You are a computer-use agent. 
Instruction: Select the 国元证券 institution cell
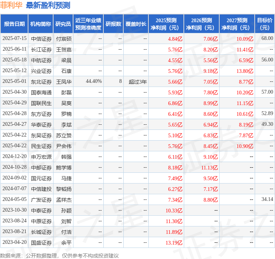click(41, 178)
